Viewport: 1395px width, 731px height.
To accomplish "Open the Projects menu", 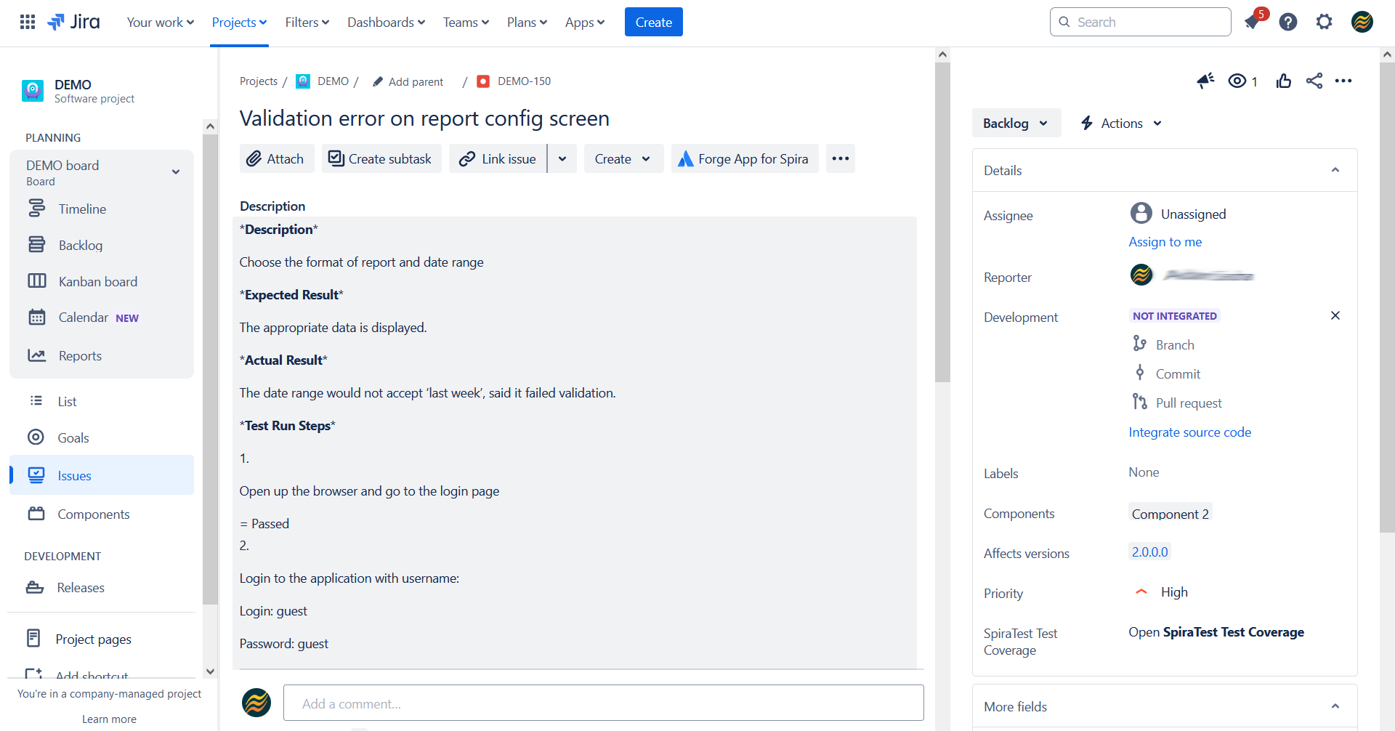I will point(239,22).
